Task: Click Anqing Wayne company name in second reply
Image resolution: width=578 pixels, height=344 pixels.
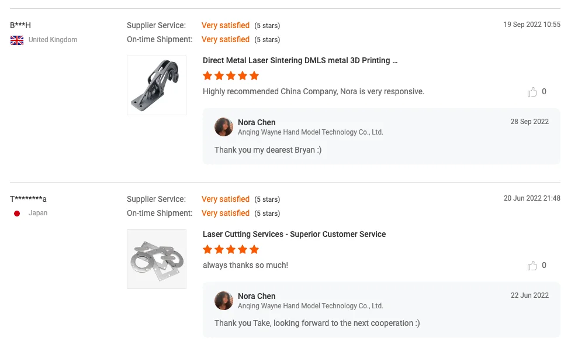Action: click(310, 306)
